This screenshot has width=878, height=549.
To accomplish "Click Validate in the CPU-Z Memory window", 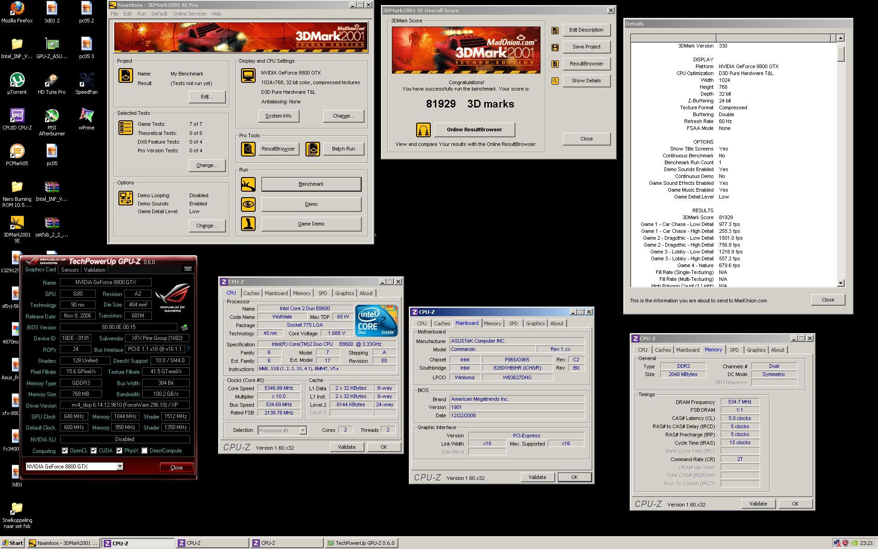I will pos(758,504).
